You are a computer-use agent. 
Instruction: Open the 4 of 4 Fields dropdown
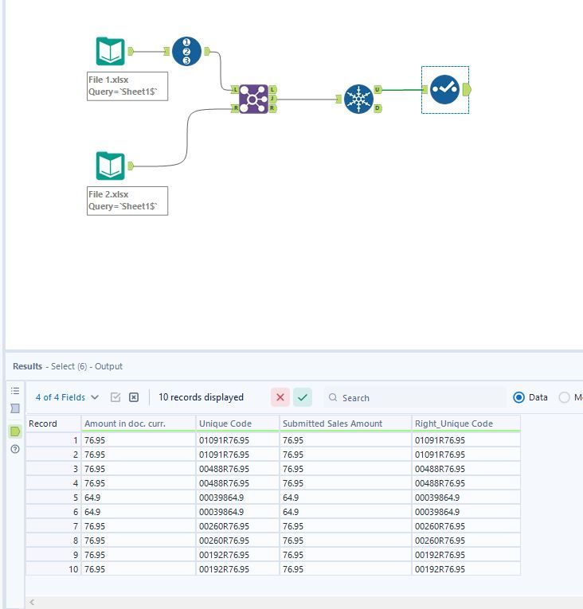(67, 397)
